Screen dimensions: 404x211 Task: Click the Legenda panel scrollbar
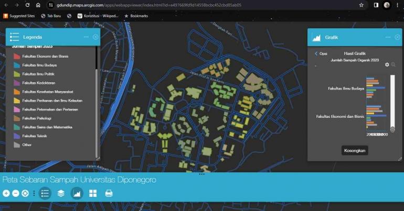97,113
